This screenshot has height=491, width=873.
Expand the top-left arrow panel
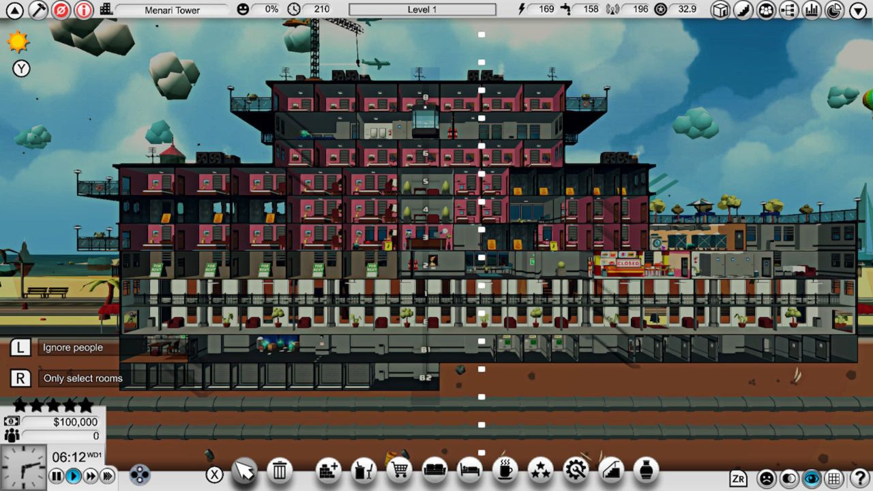[15, 10]
